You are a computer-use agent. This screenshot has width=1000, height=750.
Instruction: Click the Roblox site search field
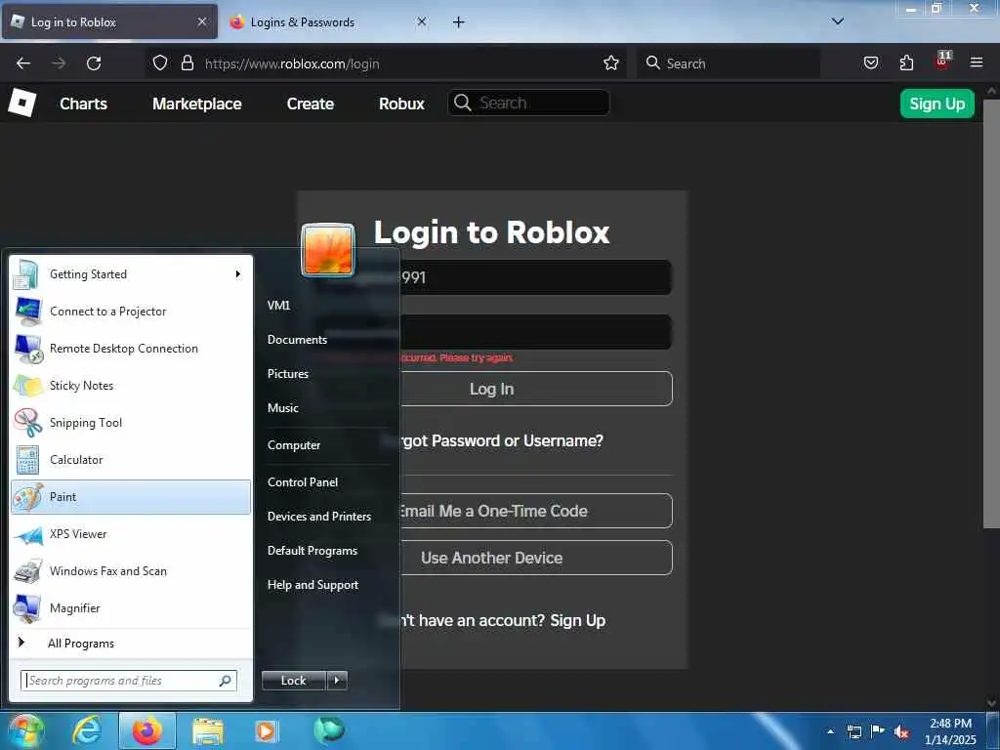[x=528, y=103]
